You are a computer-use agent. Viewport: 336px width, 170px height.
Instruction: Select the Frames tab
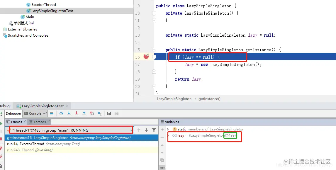[x=16, y=122]
